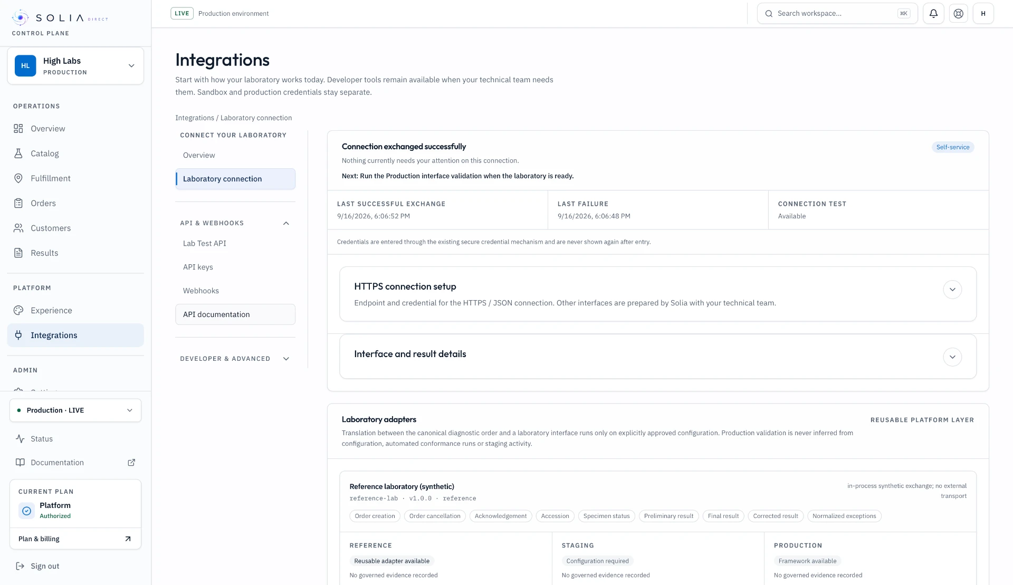Open the High Labs workspace switcher

click(x=75, y=66)
